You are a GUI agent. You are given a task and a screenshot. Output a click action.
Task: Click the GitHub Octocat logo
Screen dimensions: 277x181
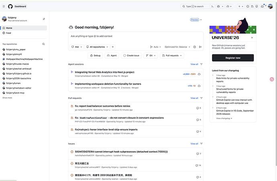tap(10, 6)
